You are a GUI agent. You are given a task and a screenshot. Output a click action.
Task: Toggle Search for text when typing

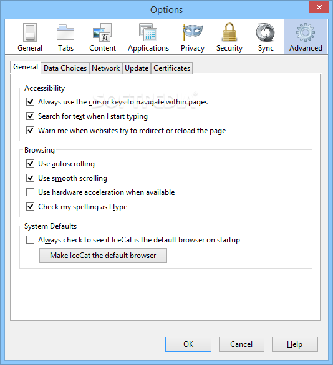(x=30, y=116)
